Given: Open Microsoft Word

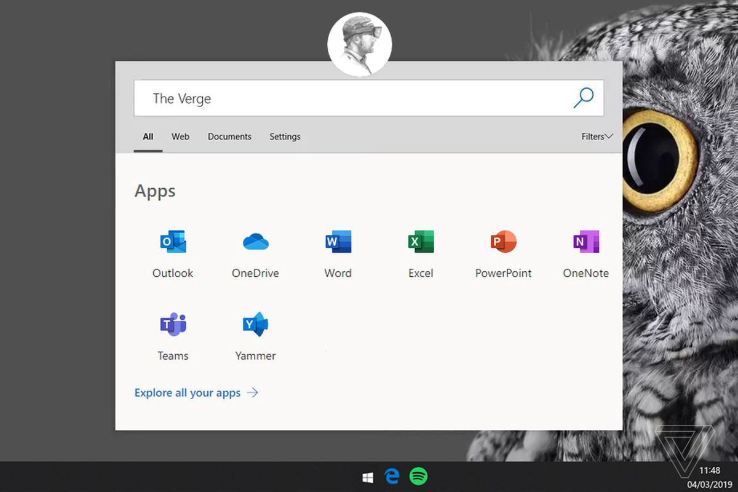Looking at the screenshot, I should click(338, 252).
